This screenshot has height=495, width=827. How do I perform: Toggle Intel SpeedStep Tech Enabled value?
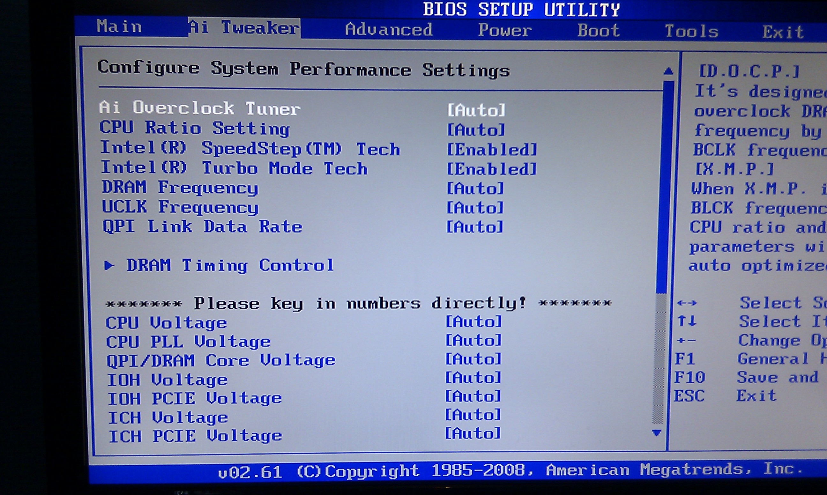pos(492,150)
